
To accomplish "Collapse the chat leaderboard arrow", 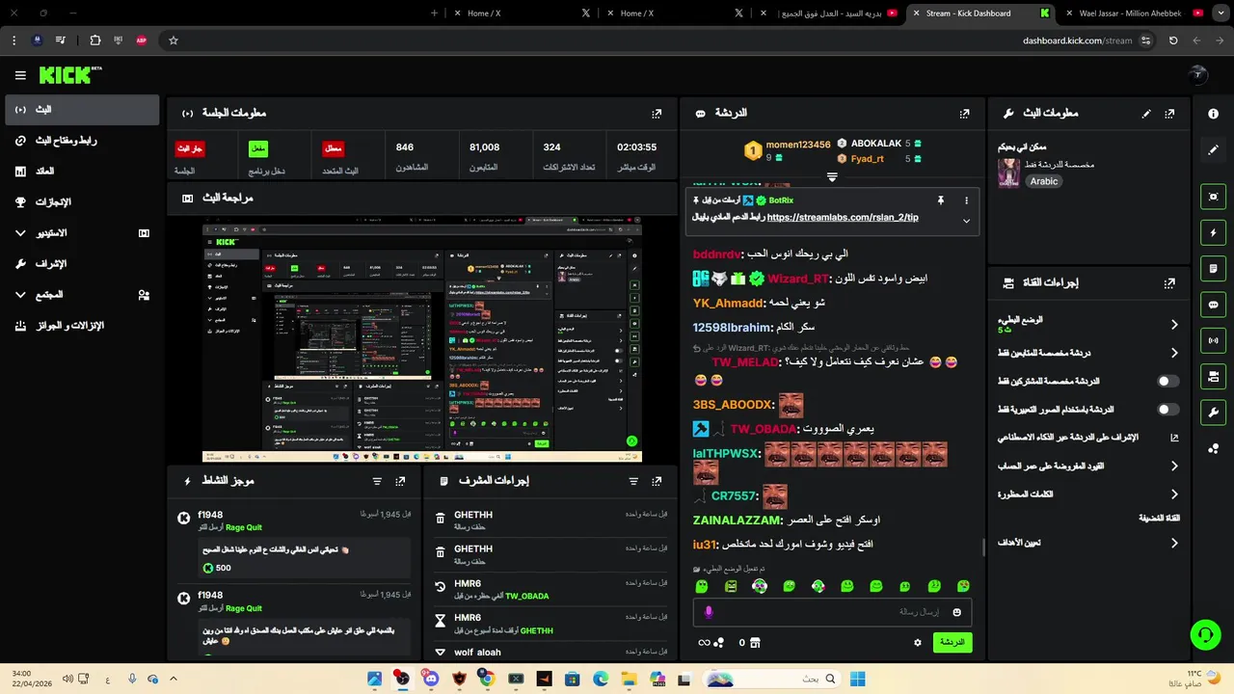I will pos(832,177).
